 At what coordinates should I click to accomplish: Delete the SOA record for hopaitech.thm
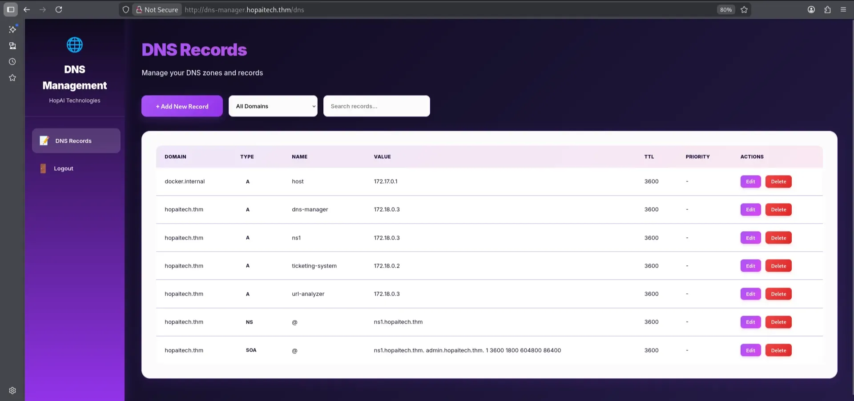778,350
